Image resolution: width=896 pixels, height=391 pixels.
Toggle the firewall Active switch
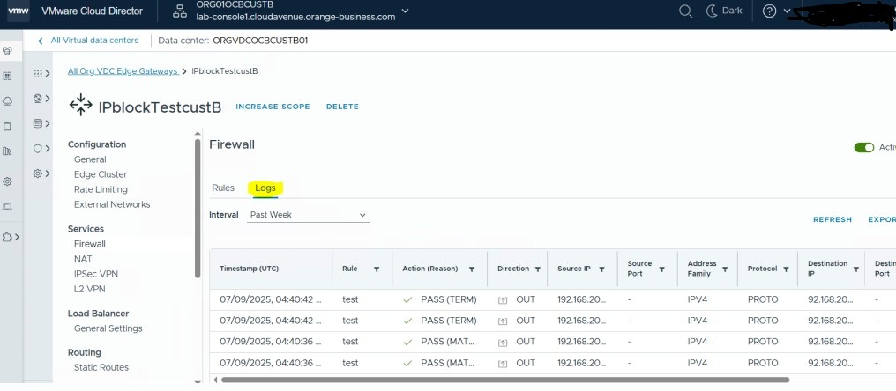[863, 147]
